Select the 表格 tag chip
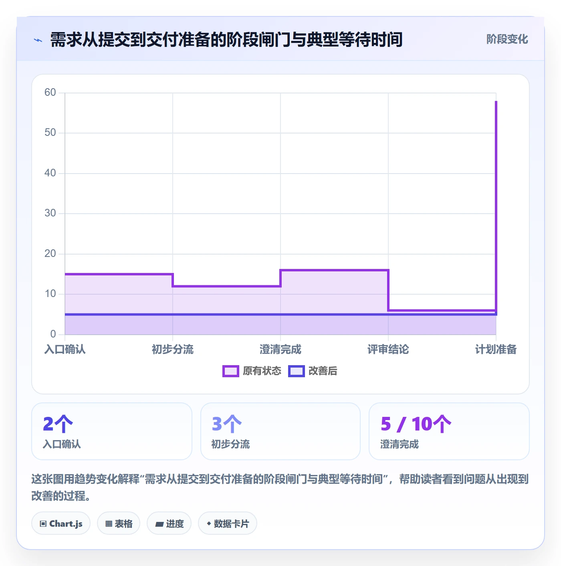This screenshot has height=566, width=561. (x=119, y=524)
